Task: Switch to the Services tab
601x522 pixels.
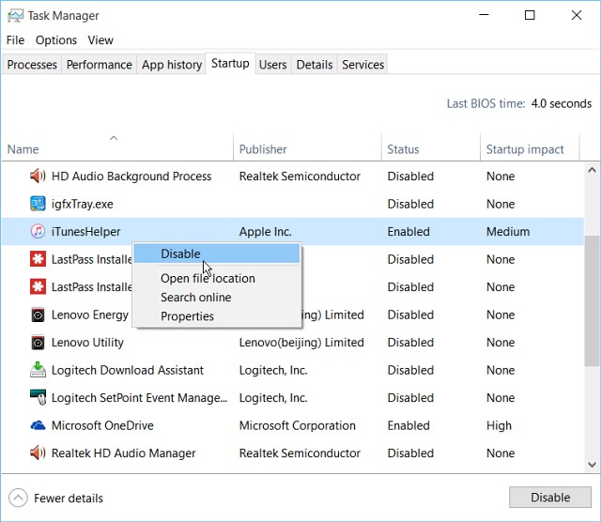Action: point(363,65)
